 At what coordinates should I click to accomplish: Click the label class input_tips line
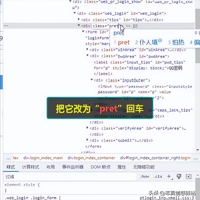click(140, 62)
